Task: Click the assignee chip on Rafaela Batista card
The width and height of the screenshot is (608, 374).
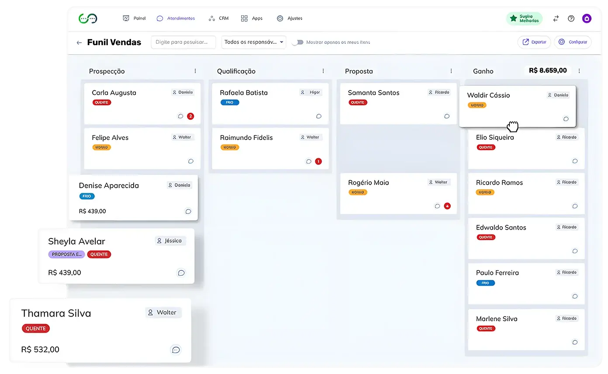Action: point(311,92)
